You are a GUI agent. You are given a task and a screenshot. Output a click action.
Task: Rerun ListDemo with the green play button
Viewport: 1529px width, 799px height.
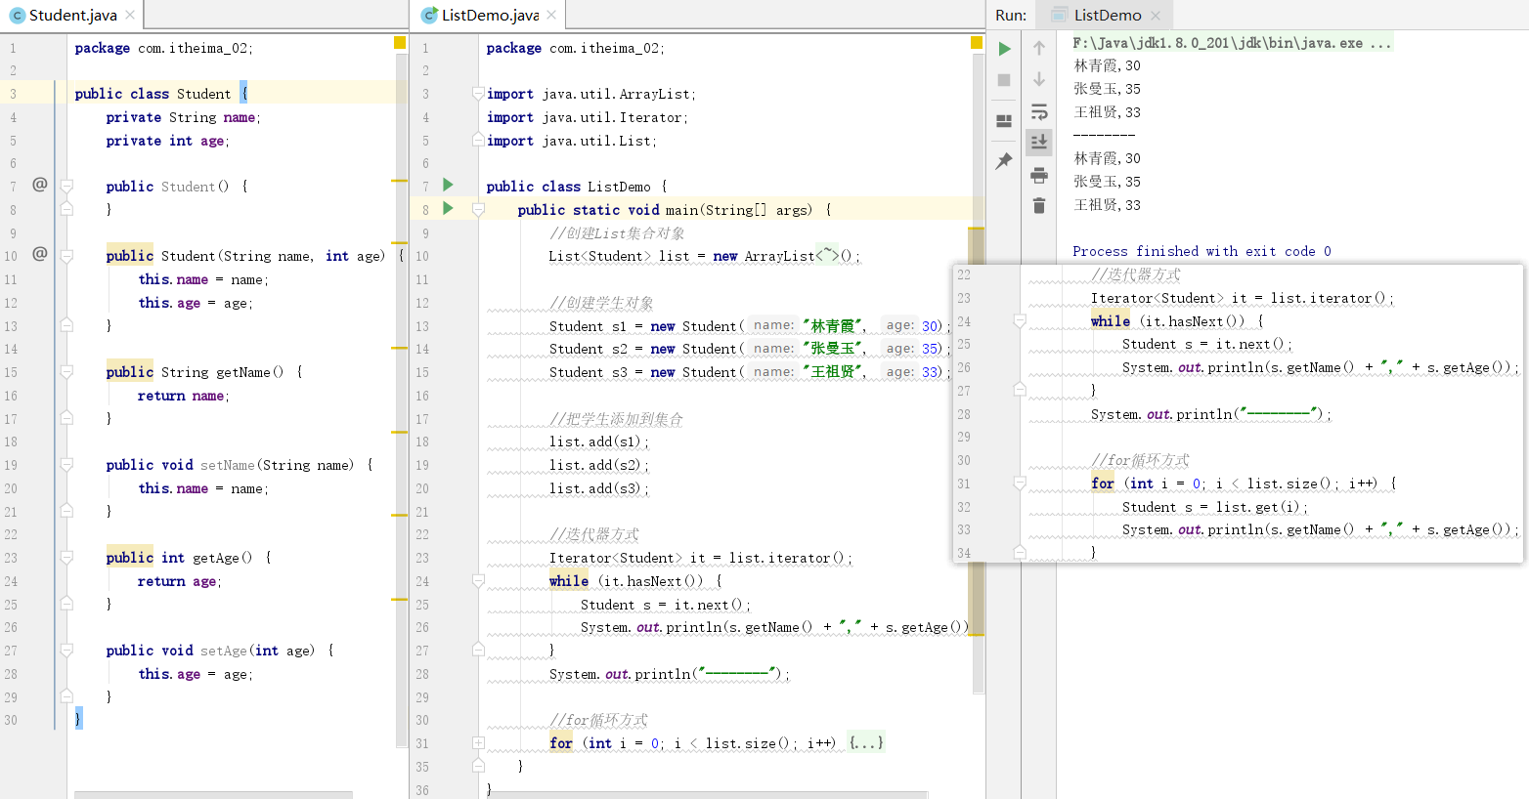pos(1004,49)
